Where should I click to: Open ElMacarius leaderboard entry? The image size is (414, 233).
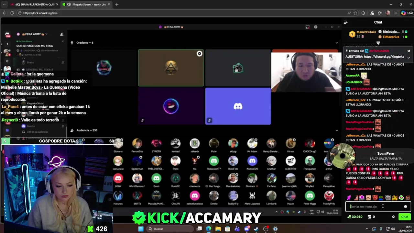[393, 37]
